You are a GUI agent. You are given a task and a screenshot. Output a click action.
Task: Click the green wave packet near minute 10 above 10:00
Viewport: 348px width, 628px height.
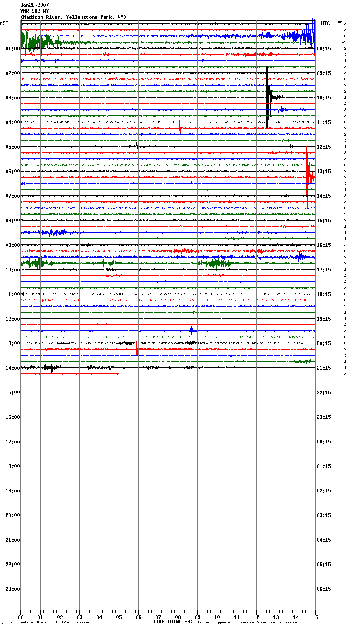[x=215, y=263]
